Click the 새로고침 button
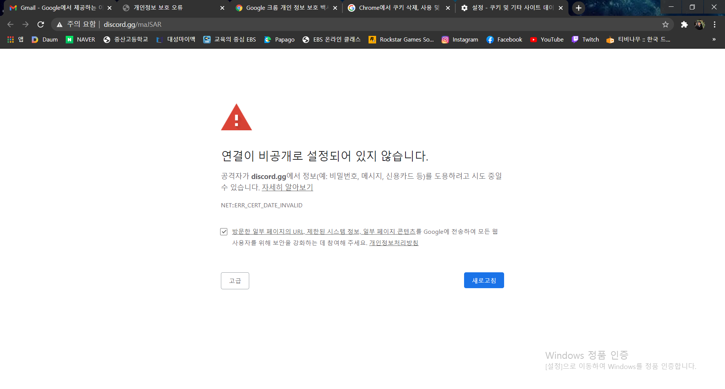This screenshot has width=725, height=389. tap(484, 280)
